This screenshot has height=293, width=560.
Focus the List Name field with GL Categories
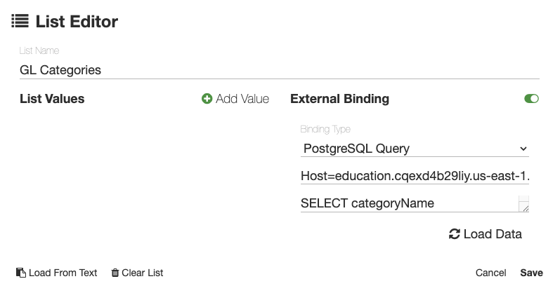pyautogui.click(x=280, y=70)
